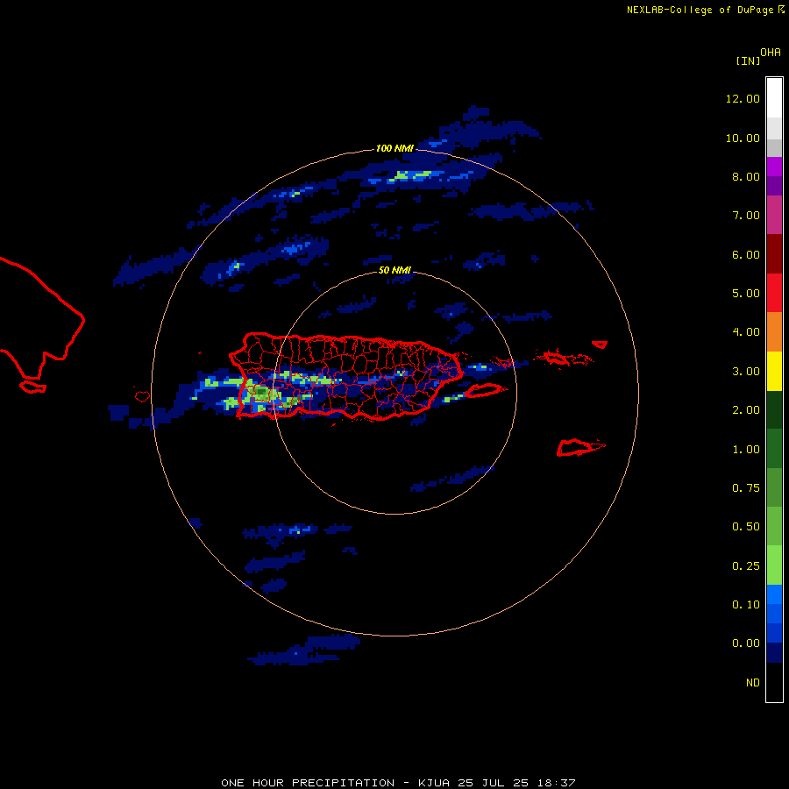
Task: Select the "0.50" legend label
Action: [x=746, y=527]
